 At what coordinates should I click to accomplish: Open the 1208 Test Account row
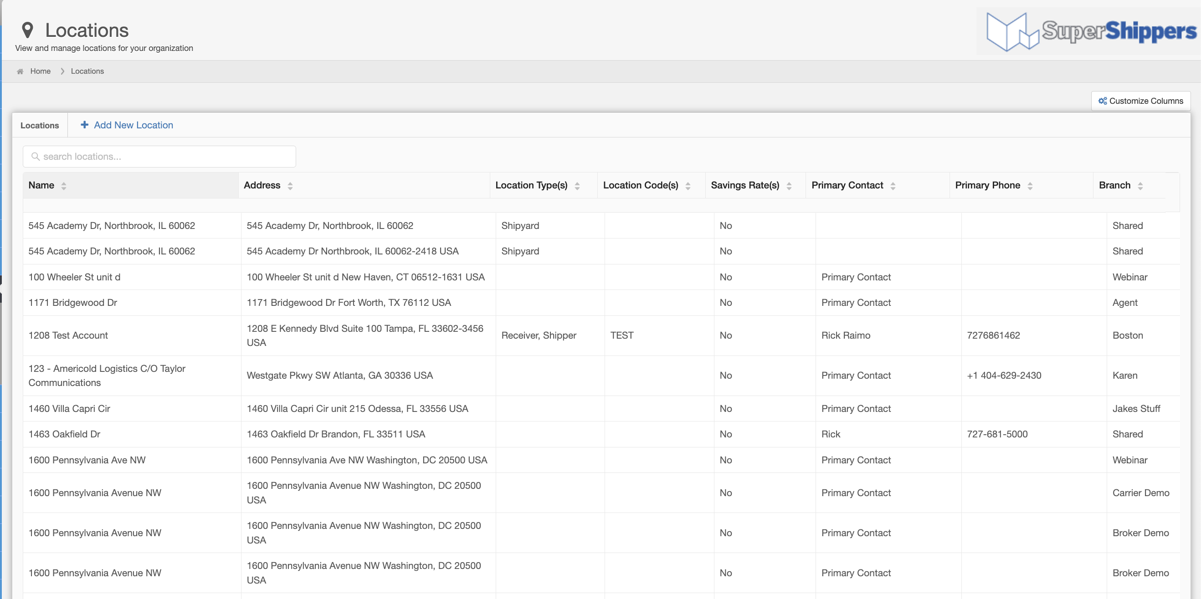(68, 335)
